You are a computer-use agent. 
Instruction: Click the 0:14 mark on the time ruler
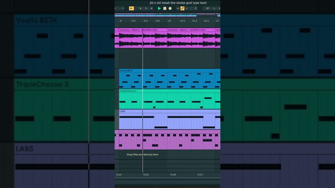(119, 175)
